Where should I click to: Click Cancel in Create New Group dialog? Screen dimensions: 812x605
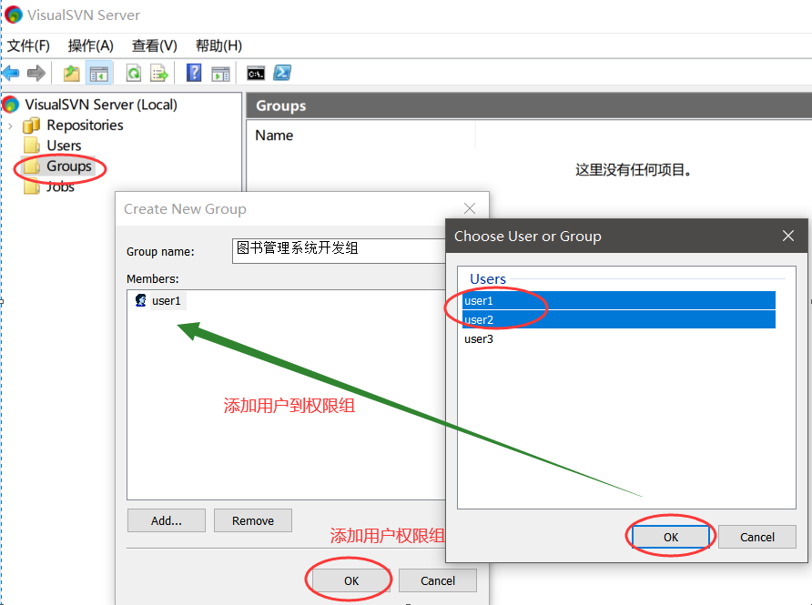click(x=438, y=580)
